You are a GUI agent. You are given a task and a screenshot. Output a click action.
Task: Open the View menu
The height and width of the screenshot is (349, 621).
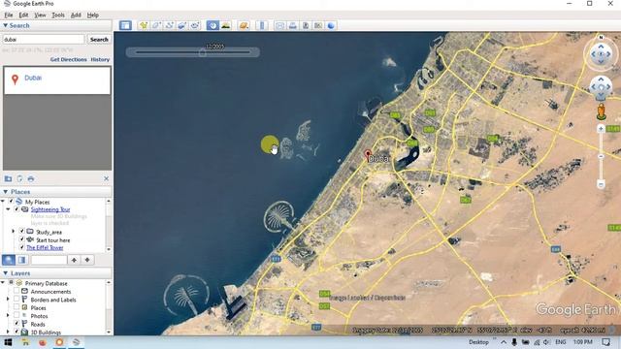pyautogui.click(x=40, y=16)
